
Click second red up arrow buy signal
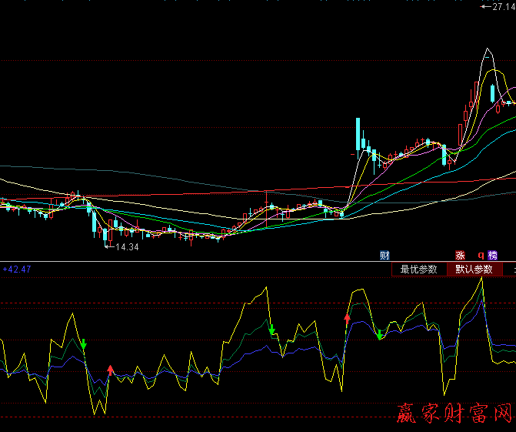347,319
